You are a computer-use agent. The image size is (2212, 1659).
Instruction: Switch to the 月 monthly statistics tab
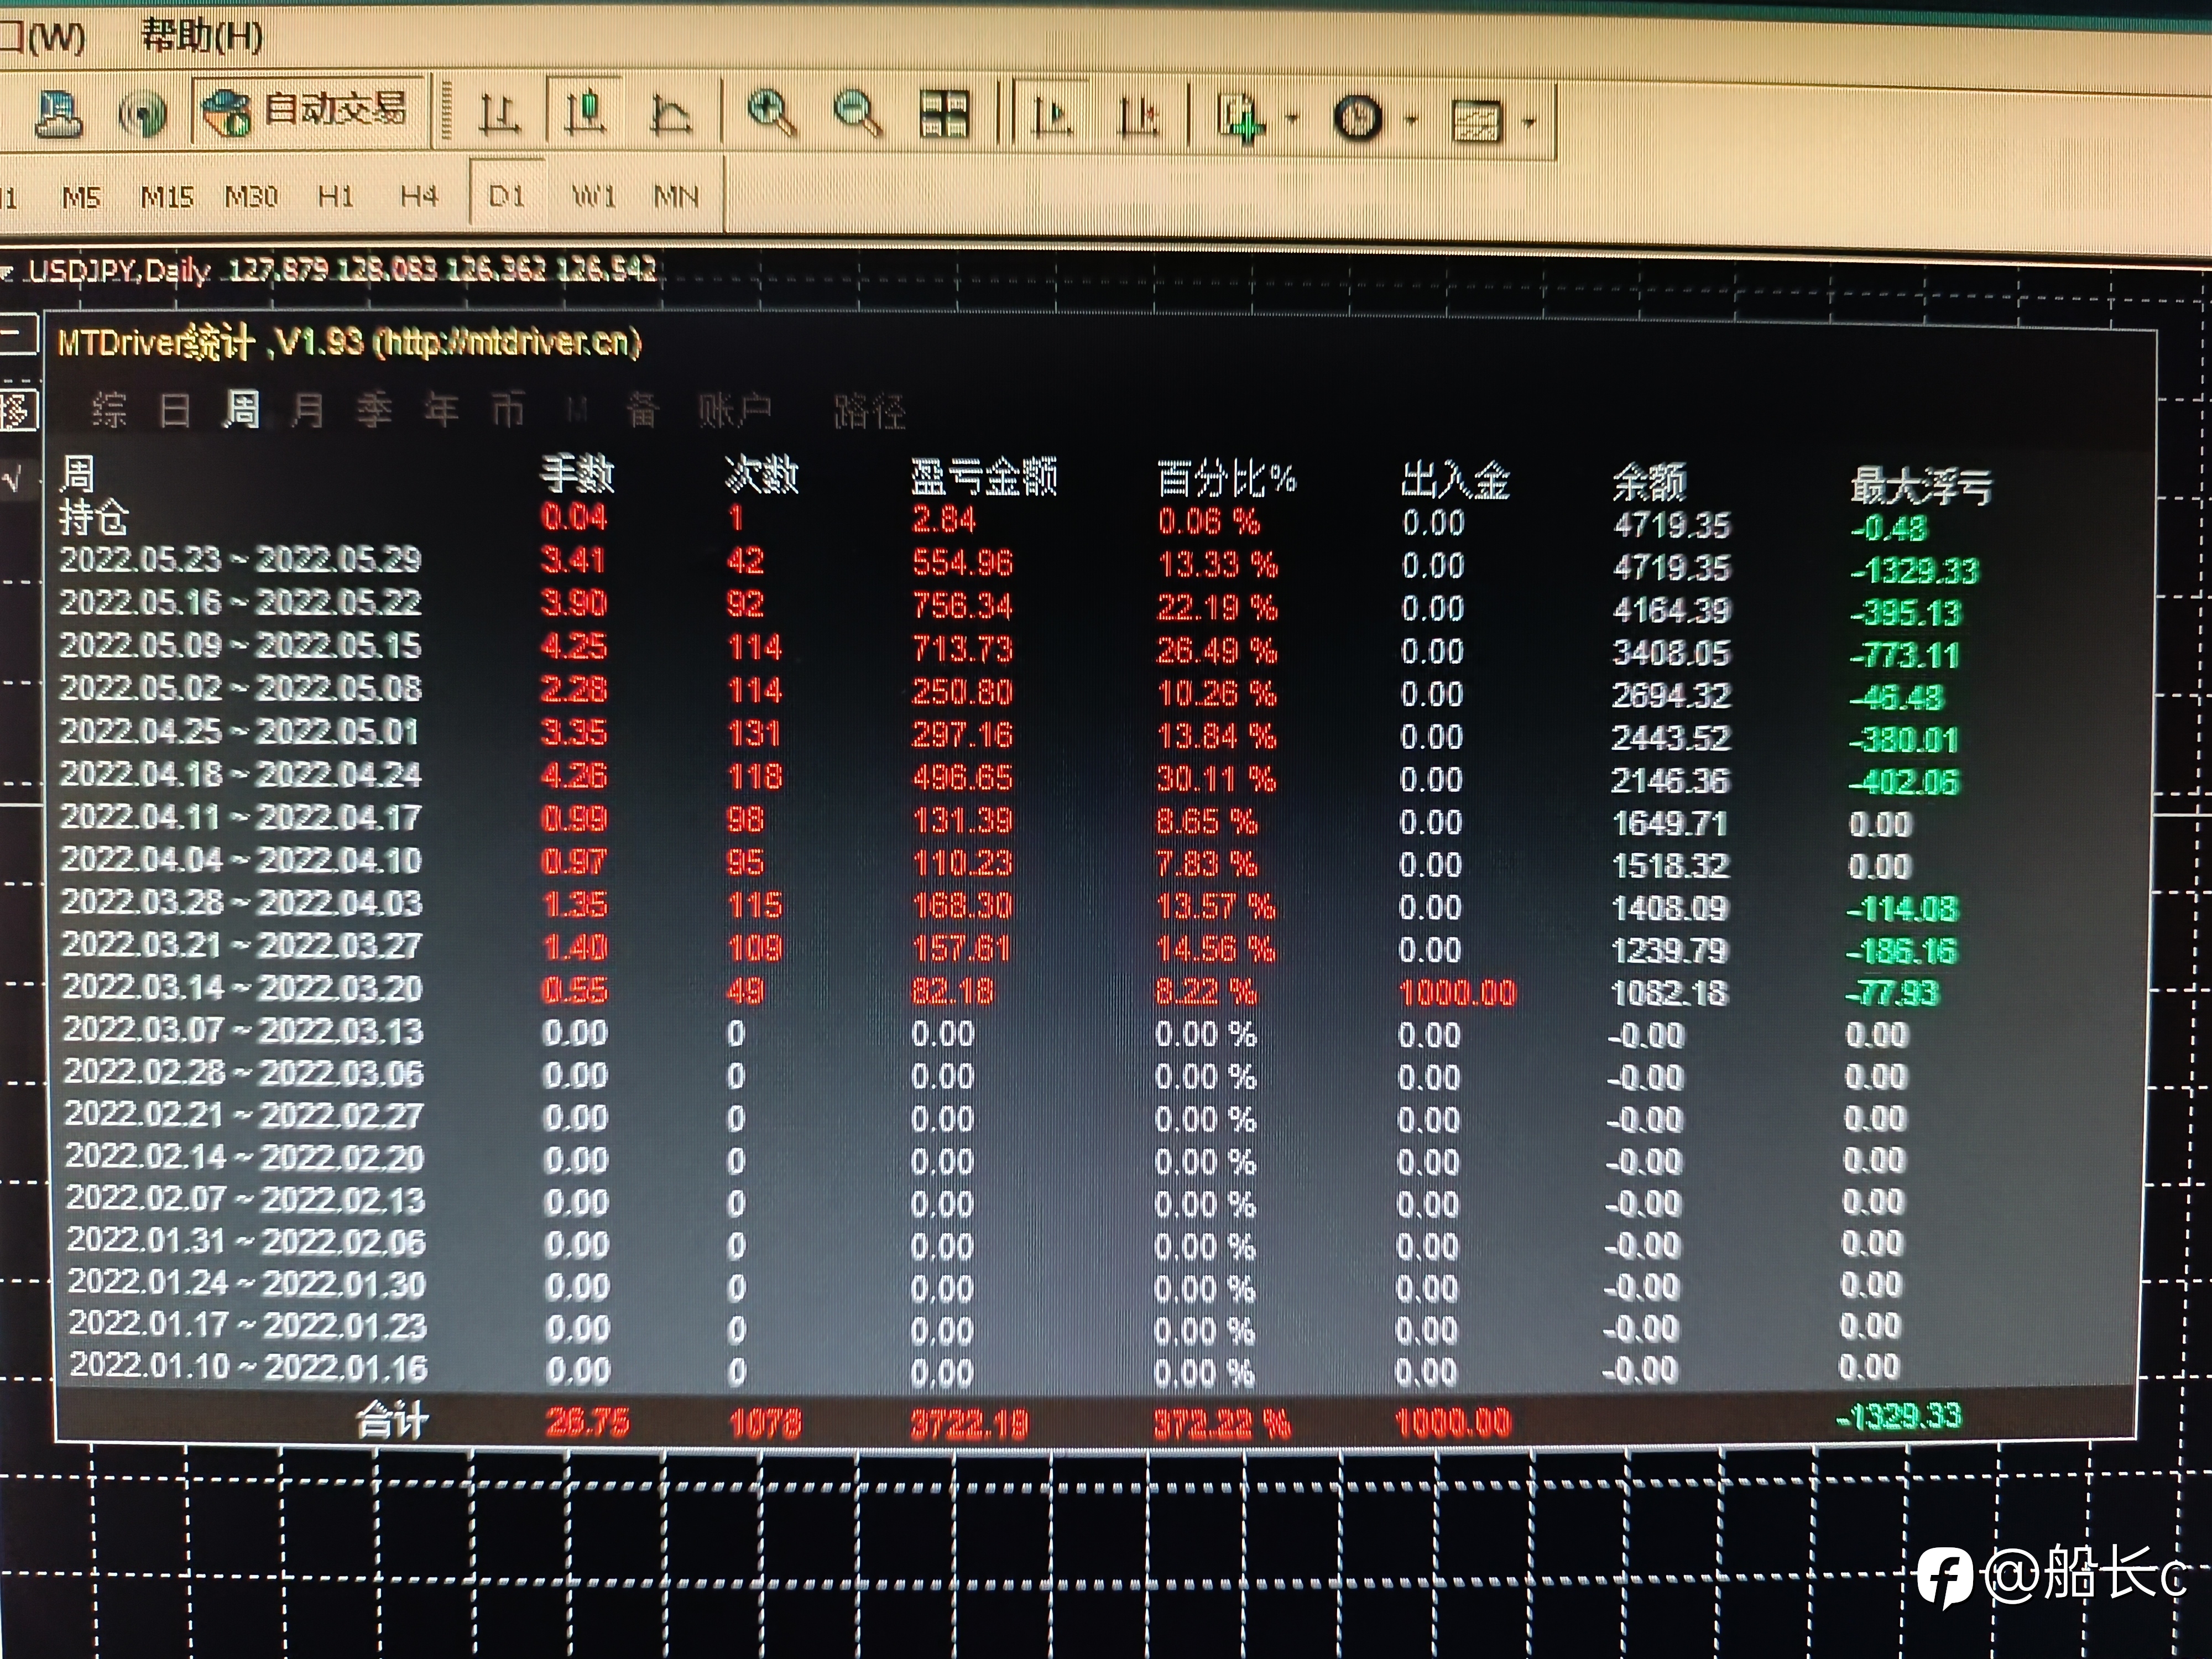307,410
